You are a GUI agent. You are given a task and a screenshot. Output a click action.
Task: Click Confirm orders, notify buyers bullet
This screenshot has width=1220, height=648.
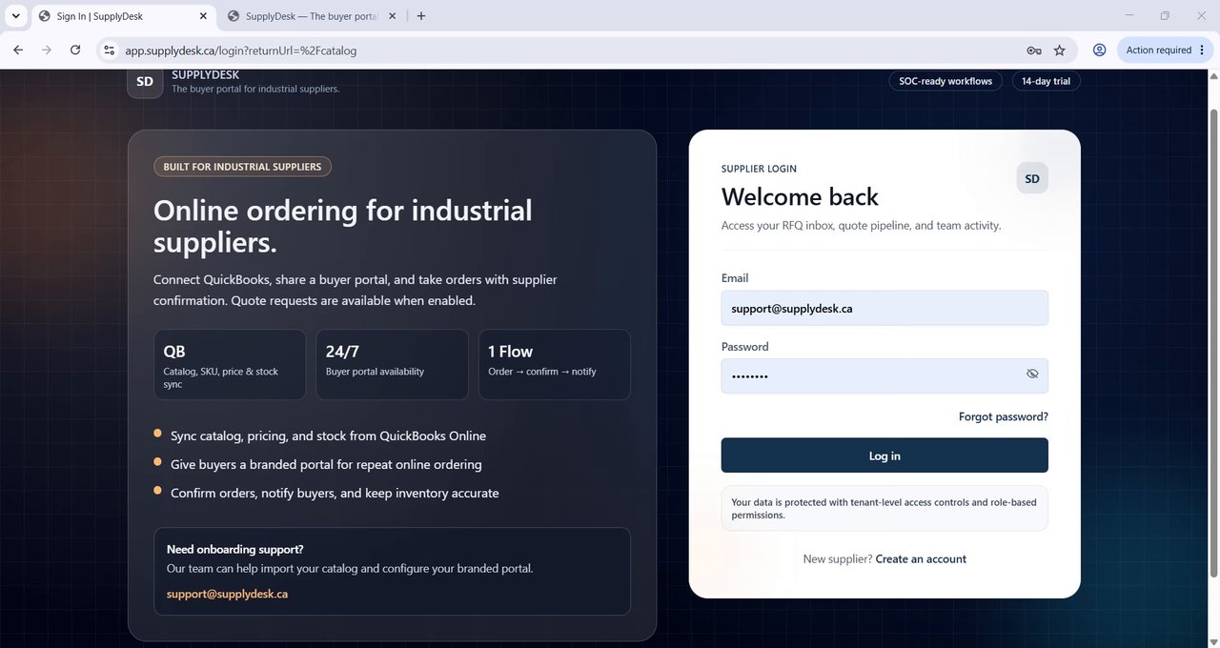pyautogui.click(x=335, y=493)
